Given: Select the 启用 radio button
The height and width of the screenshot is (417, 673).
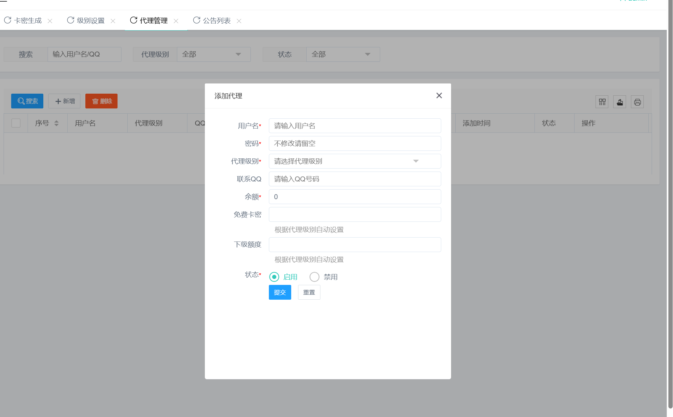Looking at the screenshot, I should [274, 277].
